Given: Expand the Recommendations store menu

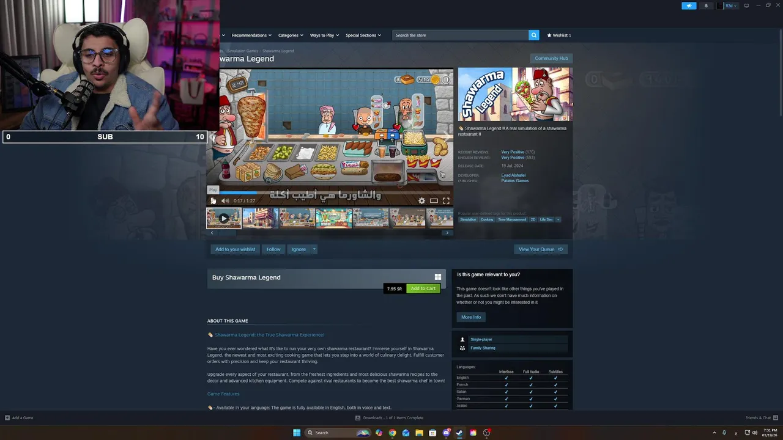Looking at the screenshot, I should click(251, 35).
